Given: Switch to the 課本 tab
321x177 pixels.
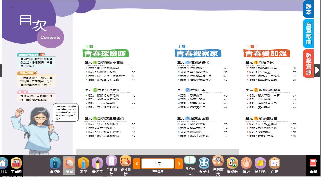Looking at the screenshot, I should [x=309, y=9].
